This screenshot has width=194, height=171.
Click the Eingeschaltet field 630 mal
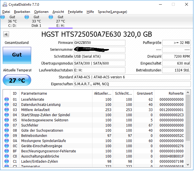[176, 63]
